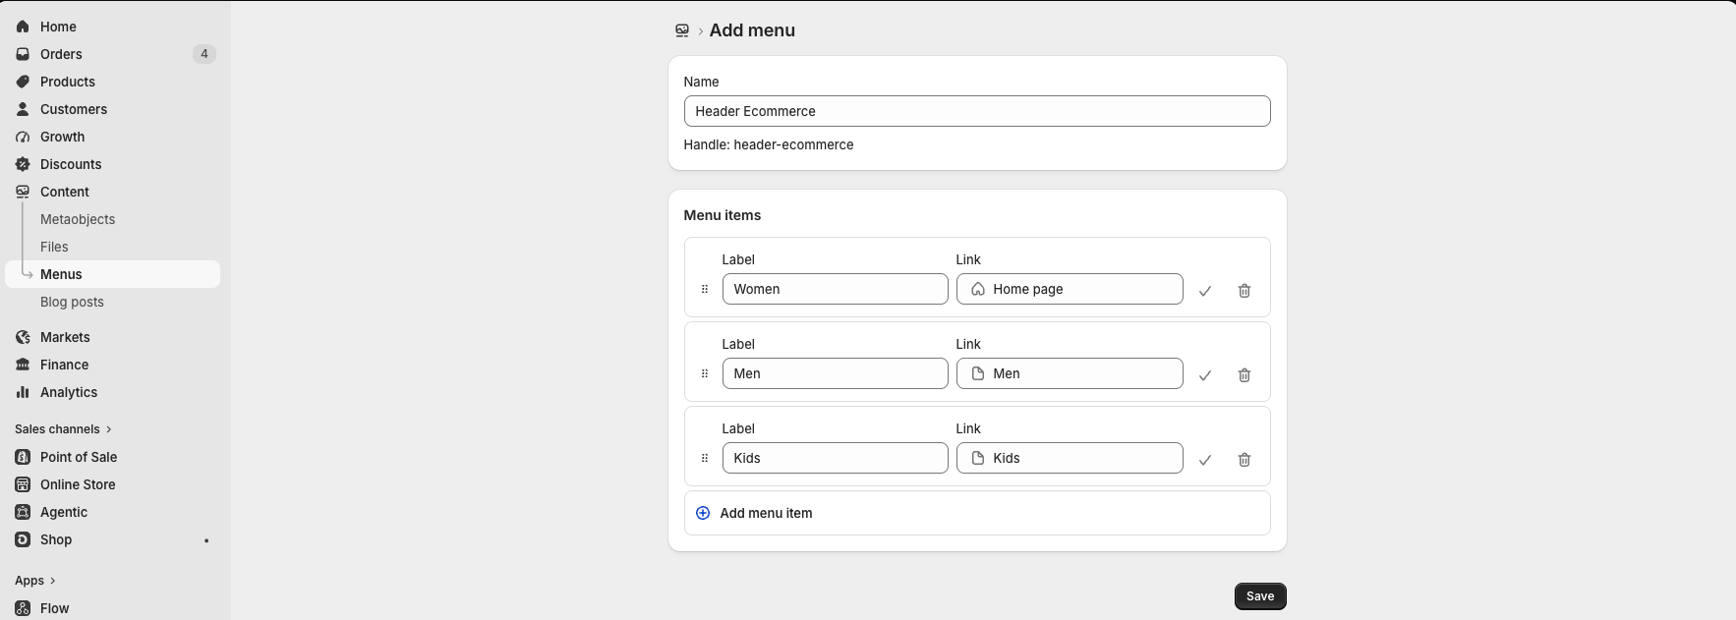Screen dimensions: 1736x620
Task: Grab the drag handle of Men row
Action: coord(705,373)
